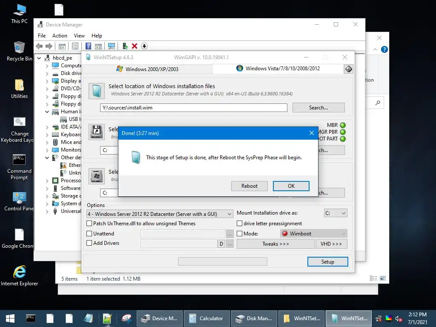Click the blue Help icon in Device Manager toolbar

[x=89, y=46]
